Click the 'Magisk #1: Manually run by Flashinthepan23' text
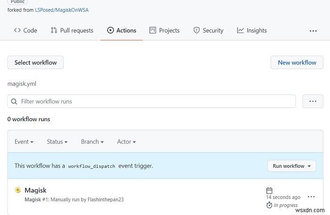330x215 pixels. (x=74, y=199)
